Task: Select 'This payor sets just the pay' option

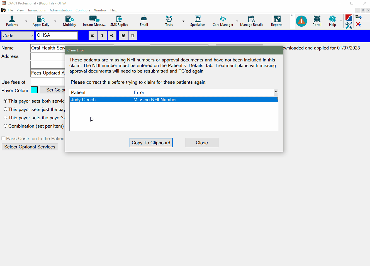Action: click(x=5, y=109)
